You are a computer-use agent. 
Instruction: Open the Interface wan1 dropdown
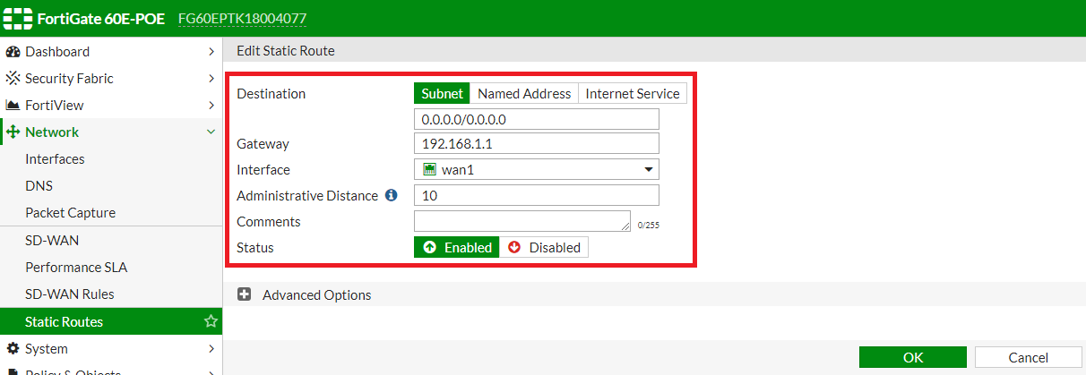tap(536, 170)
